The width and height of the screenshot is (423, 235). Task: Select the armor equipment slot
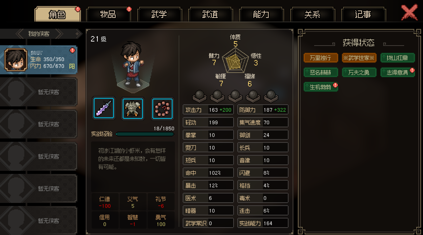pyautogui.click(x=133, y=108)
